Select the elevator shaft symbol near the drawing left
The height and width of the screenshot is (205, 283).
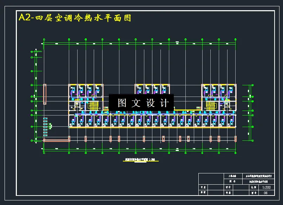click(x=45, y=94)
